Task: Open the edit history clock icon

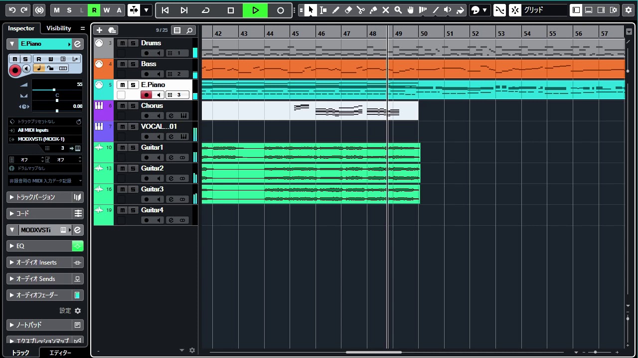Action: [40, 10]
